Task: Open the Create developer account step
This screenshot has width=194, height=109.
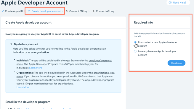Action: click(x=44, y=11)
